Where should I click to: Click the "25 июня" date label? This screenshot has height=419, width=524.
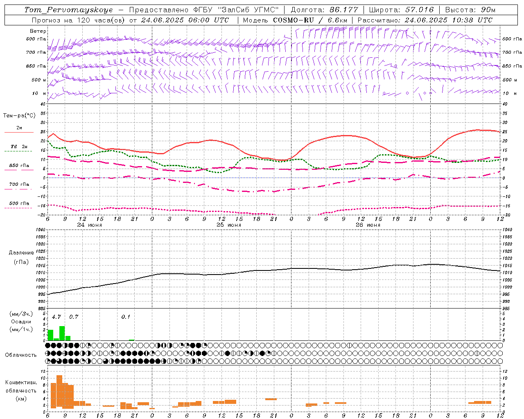click(x=229, y=225)
